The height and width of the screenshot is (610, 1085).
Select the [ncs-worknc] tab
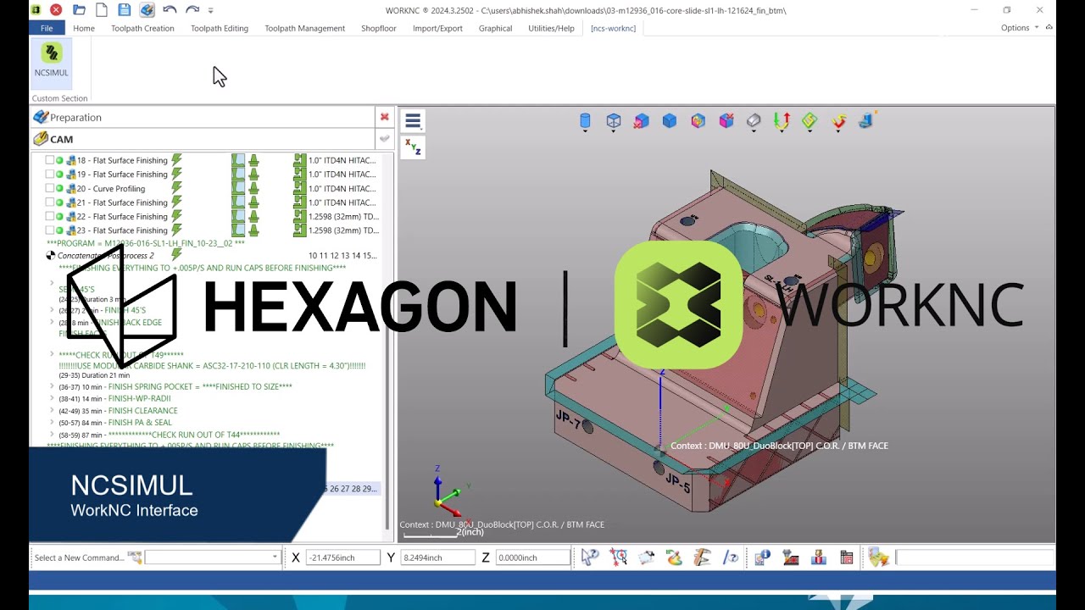613,28
